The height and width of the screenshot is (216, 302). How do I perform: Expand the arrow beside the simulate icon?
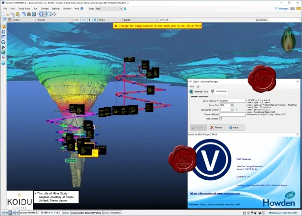point(45,14)
